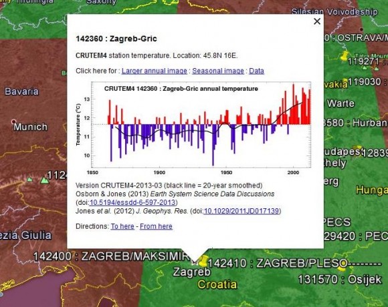
Task: Select the yellow pushpin near Tatra Mountains
Action: tap(345, 55)
